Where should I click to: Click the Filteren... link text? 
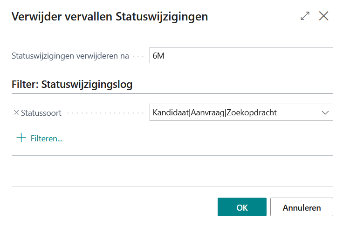[x=47, y=139]
